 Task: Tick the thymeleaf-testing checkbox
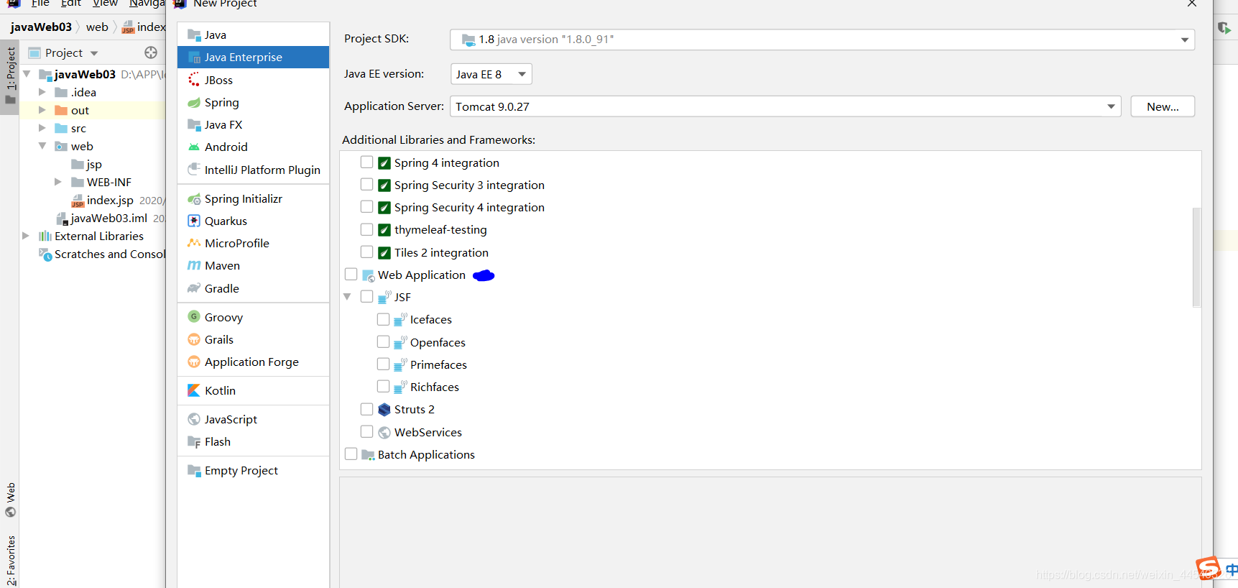click(x=366, y=229)
